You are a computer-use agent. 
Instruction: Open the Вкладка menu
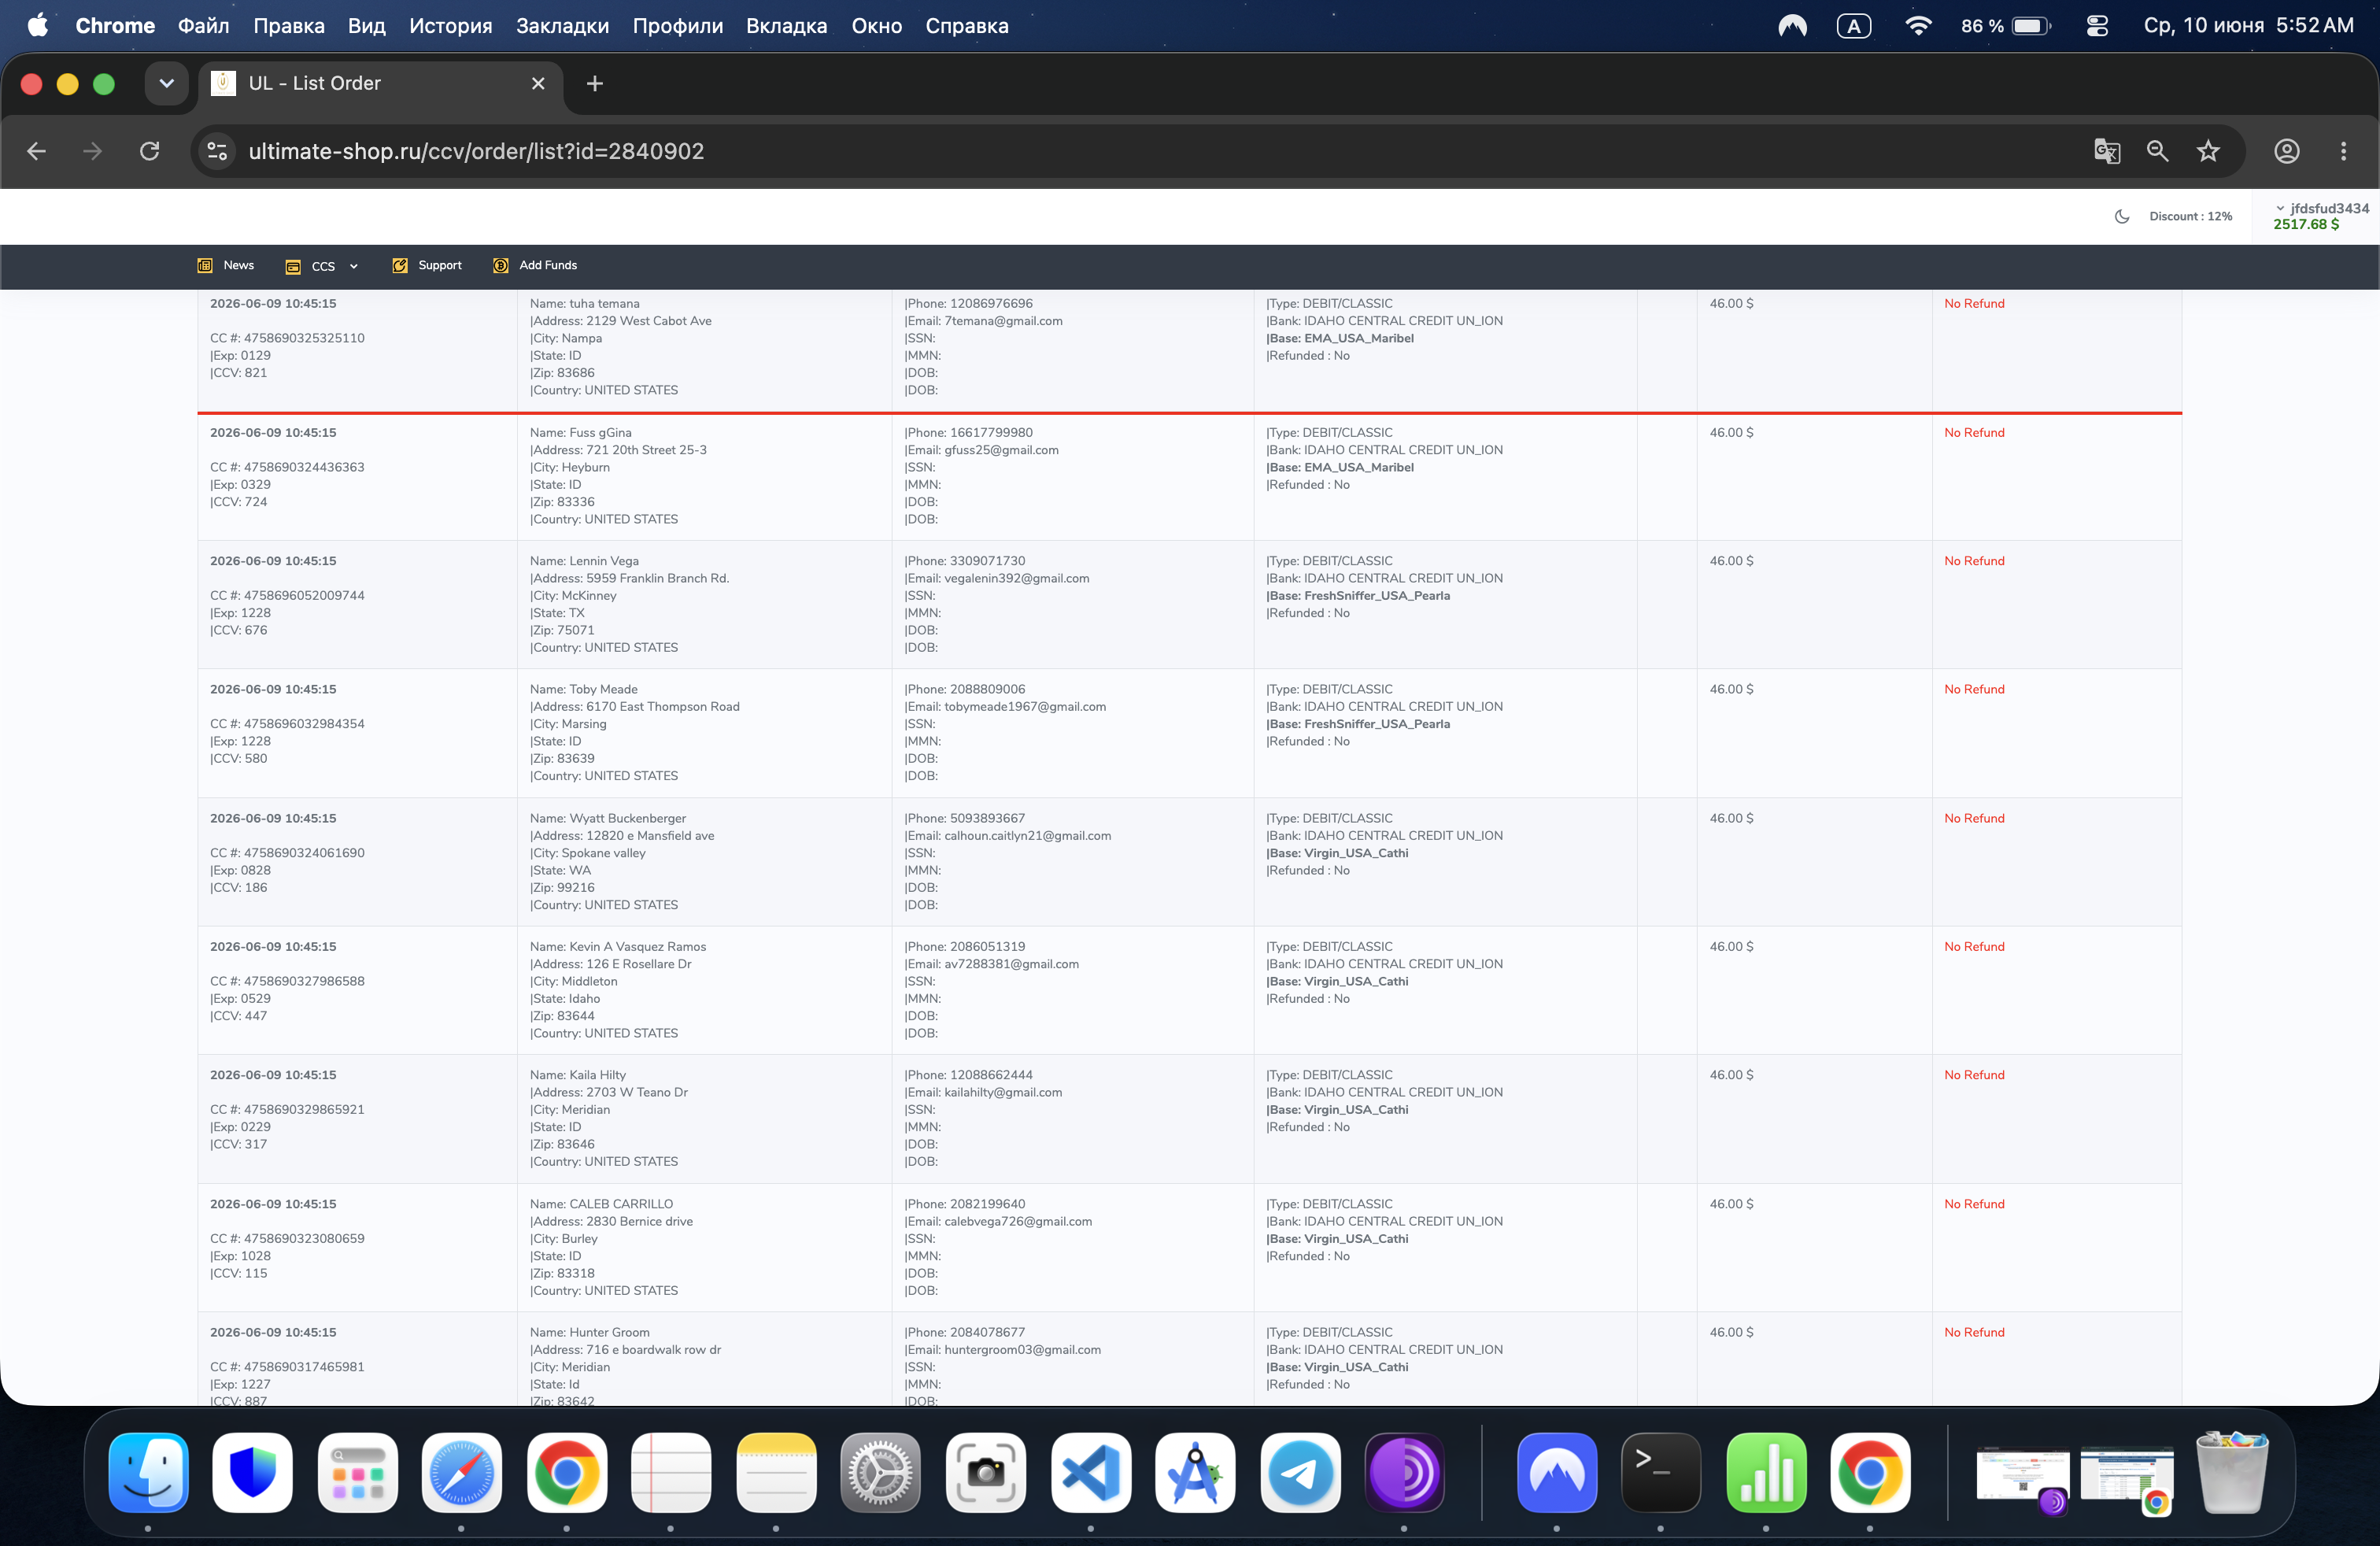coord(786,26)
